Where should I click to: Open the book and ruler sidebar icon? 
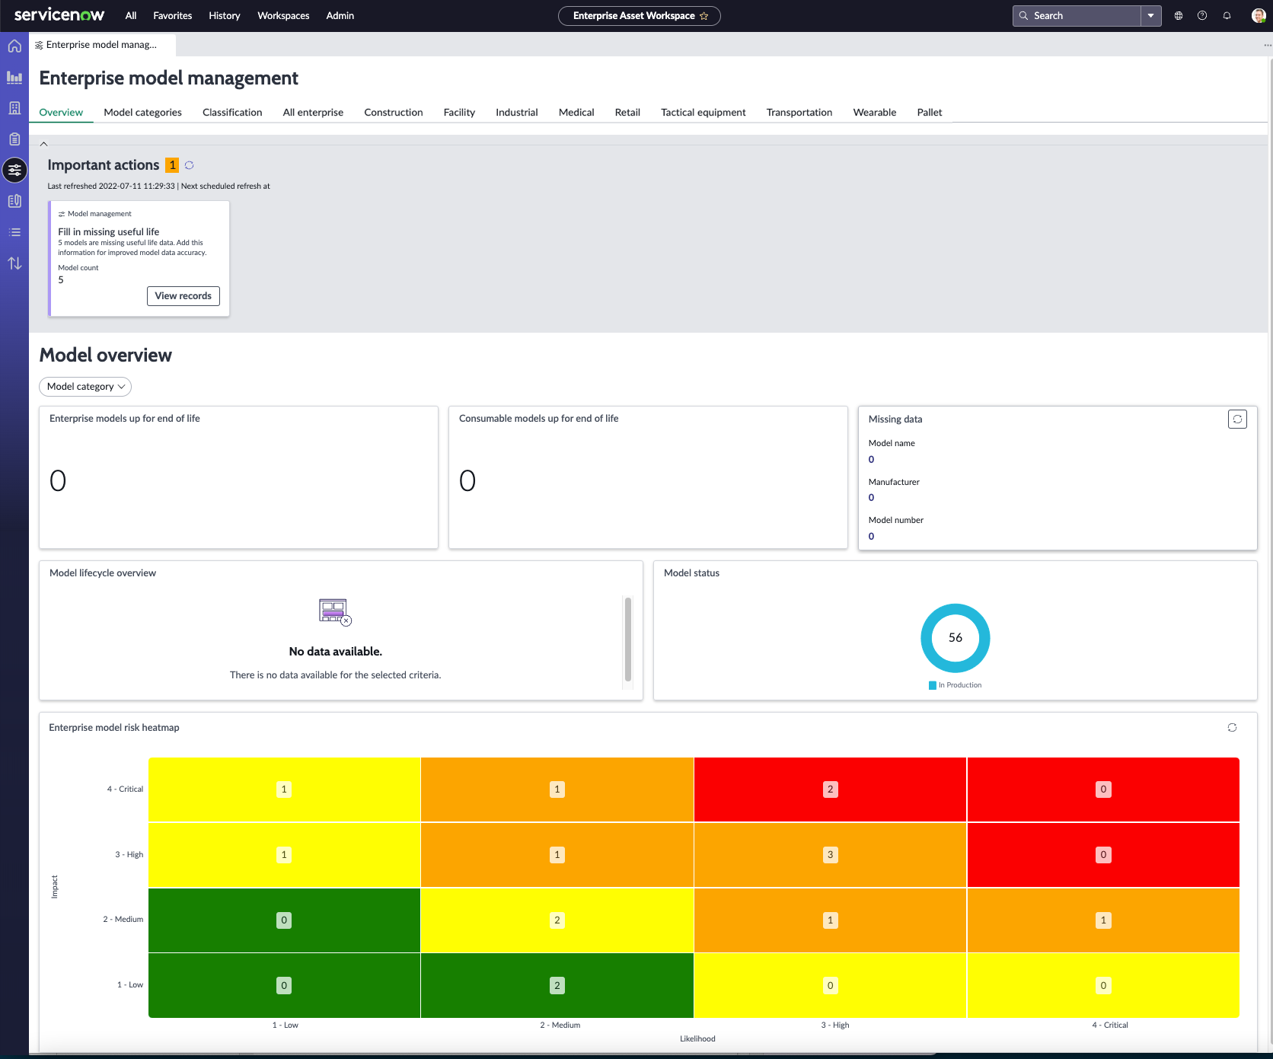(14, 201)
